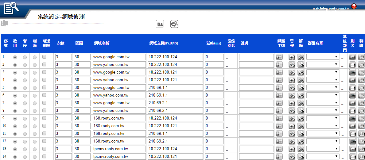The width and height of the screenshot is (365, 160).
Task: Click the search/detect icon above the table
Action: pos(174,24)
